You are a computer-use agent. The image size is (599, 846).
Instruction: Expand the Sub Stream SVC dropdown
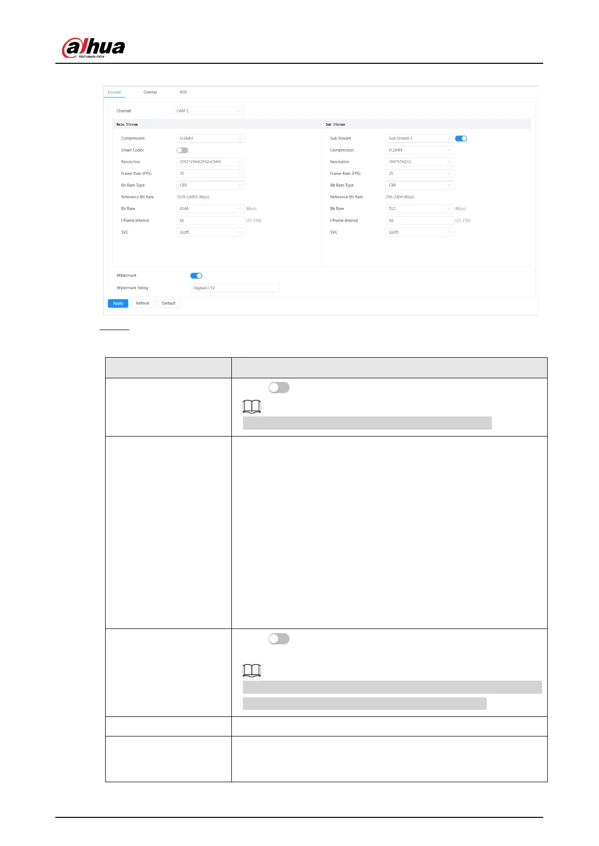(x=419, y=232)
